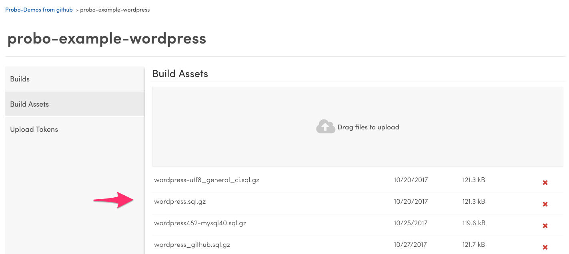The height and width of the screenshot is (254, 569).
Task: Click the 10/25/2017 date for wordpress482-mysql40.sql.gz
Action: click(x=411, y=223)
